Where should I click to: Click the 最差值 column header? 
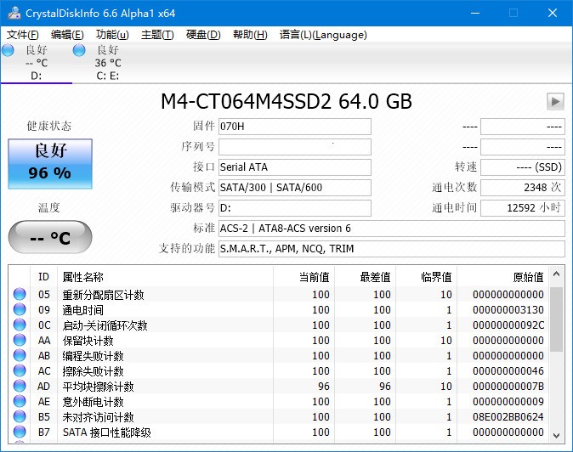(365, 277)
